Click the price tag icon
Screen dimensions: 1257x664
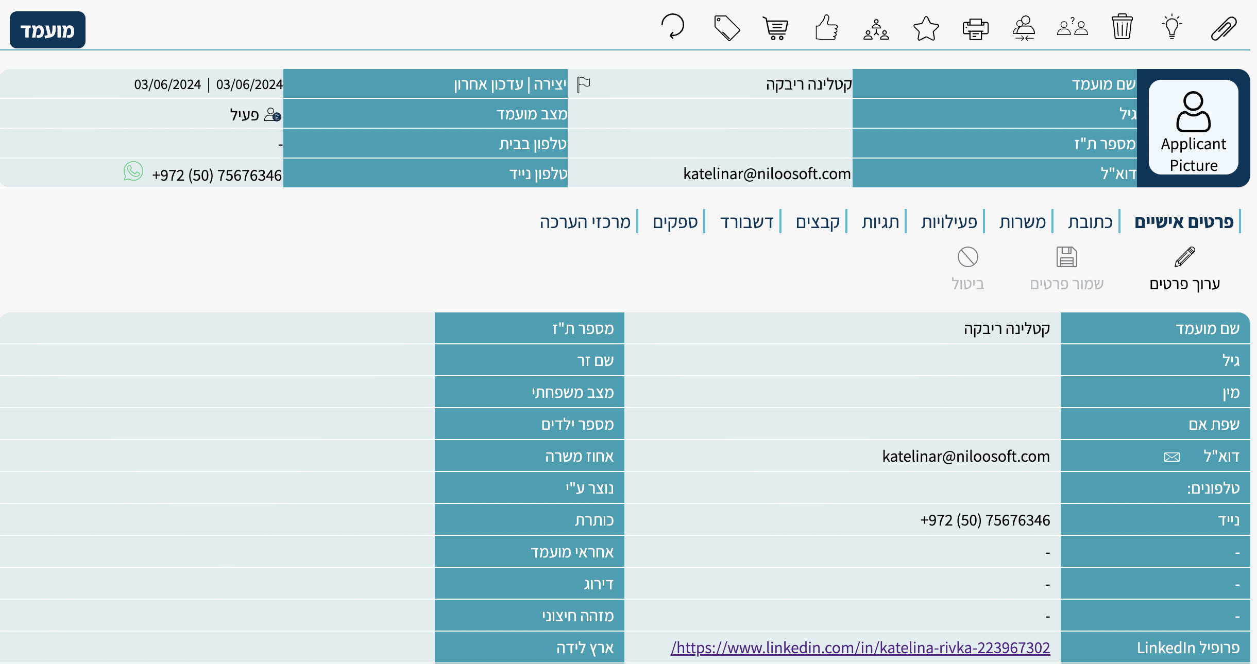[726, 28]
